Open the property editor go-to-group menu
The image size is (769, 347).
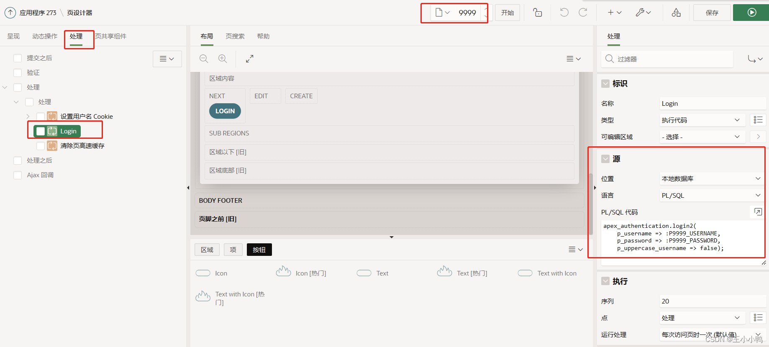click(x=755, y=59)
